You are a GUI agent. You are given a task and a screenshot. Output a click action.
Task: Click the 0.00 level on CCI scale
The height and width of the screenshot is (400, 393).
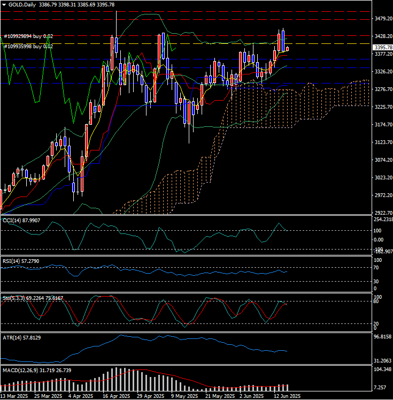(379, 240)
